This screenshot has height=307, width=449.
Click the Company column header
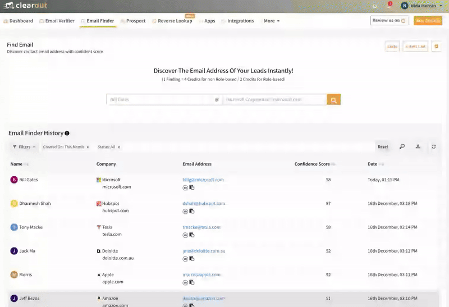click(106, 164)
